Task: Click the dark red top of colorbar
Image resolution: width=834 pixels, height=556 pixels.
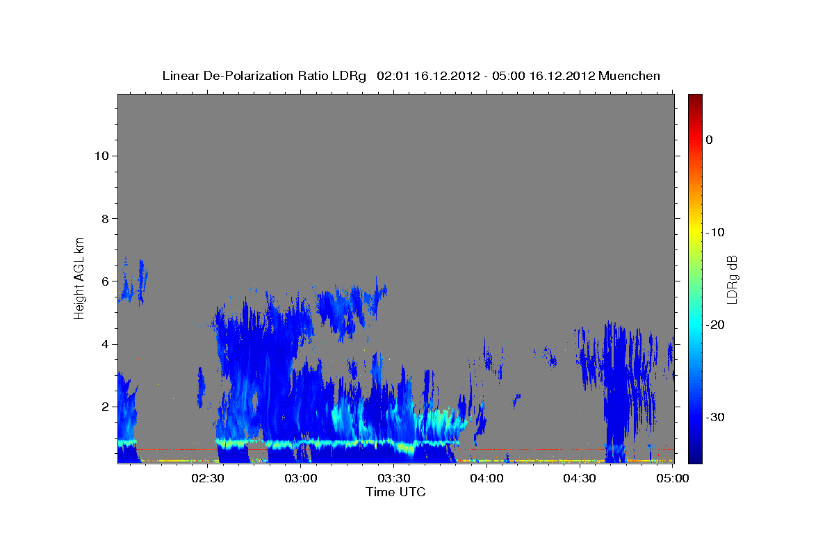Action: [x=695, y=99]
